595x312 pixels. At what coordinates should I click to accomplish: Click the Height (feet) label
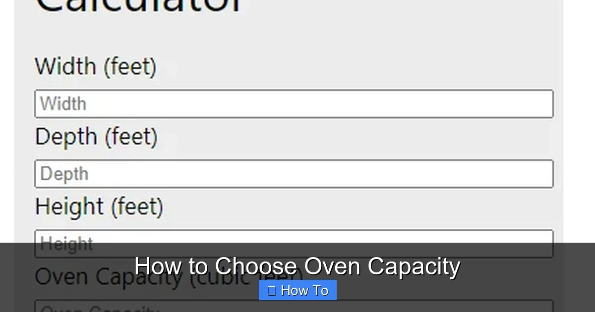(x=99, y=207)
